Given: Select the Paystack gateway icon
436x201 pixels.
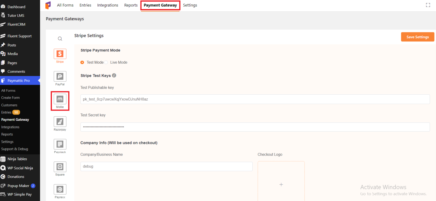Looking at the screenshot, I should click(60, 144).
